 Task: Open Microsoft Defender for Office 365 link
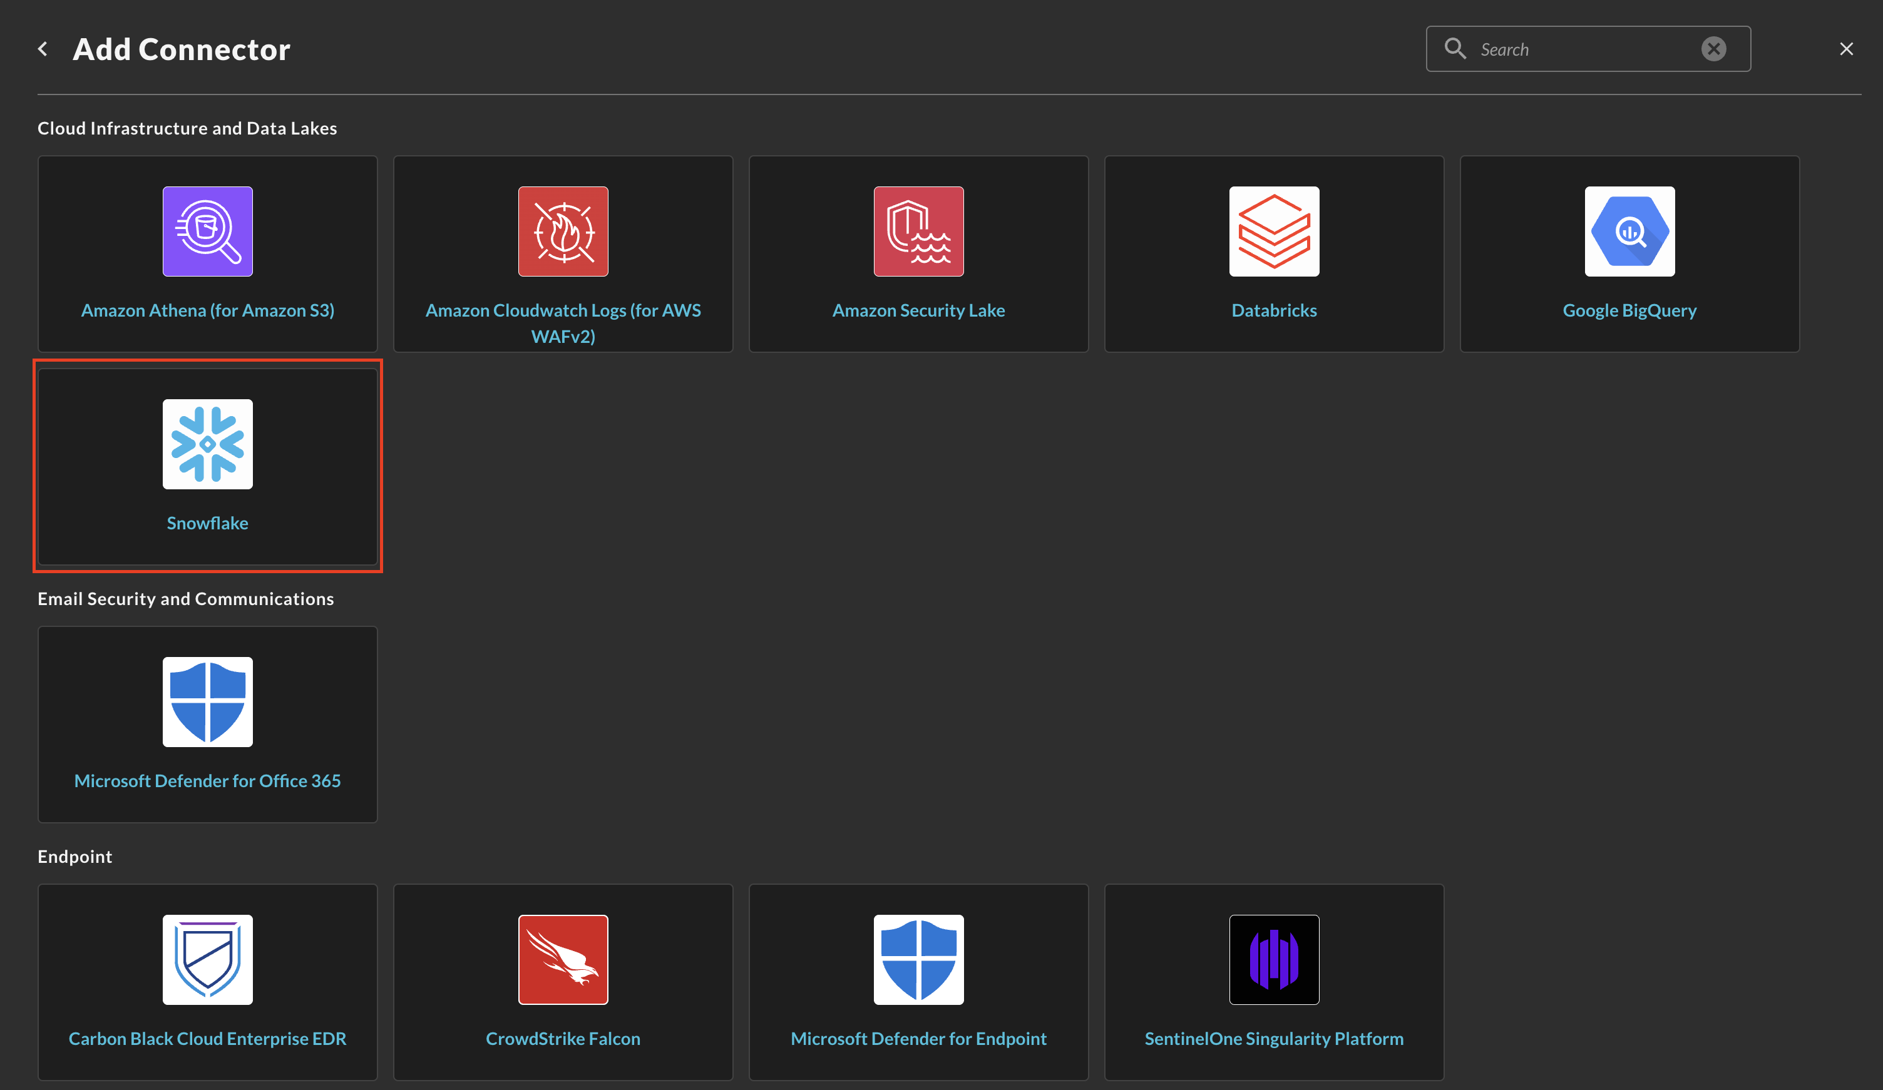coord(208,782)
